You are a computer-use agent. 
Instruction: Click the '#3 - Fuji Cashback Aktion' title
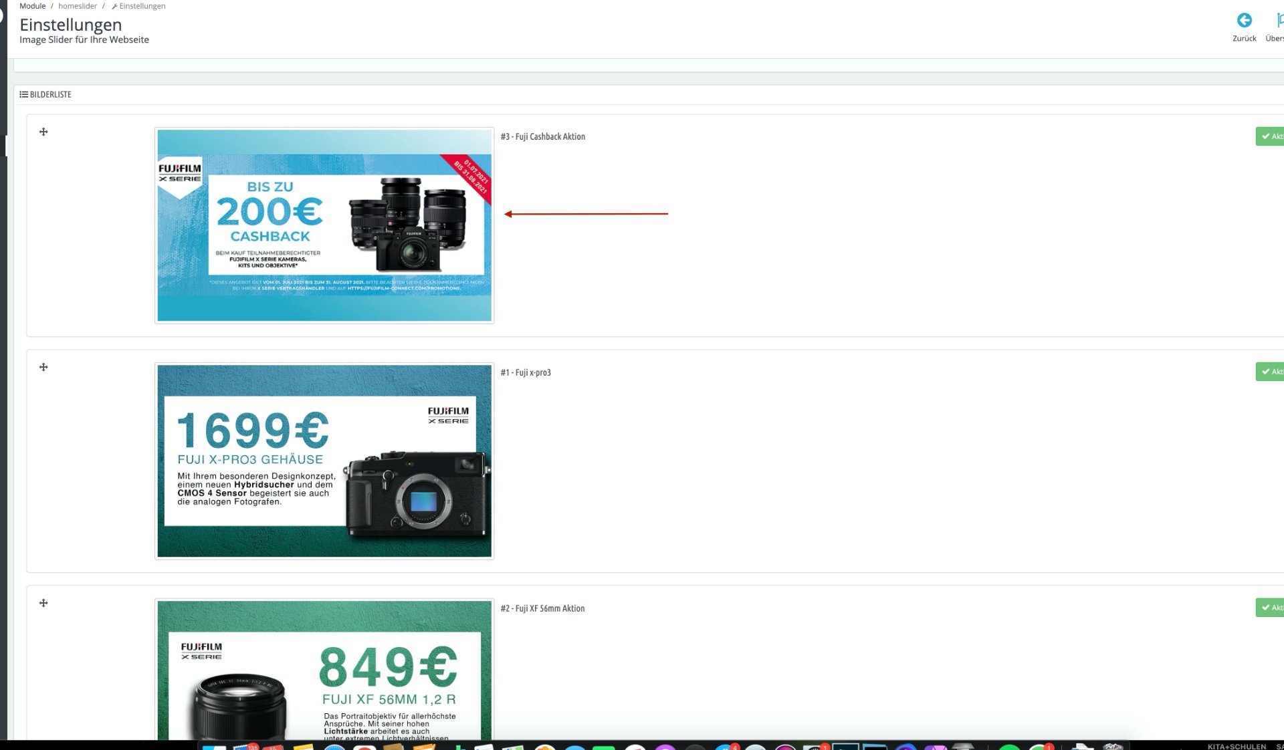542,137
